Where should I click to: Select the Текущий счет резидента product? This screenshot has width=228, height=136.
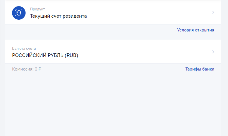click(58, 16)
